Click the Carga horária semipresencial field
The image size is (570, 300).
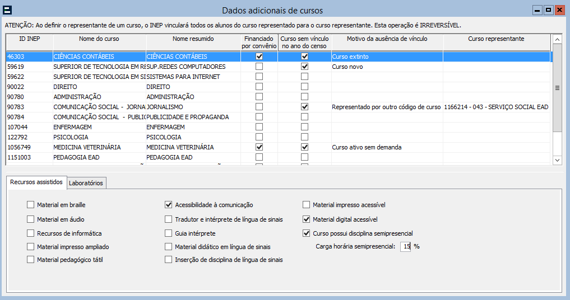[x=405, y=246]
